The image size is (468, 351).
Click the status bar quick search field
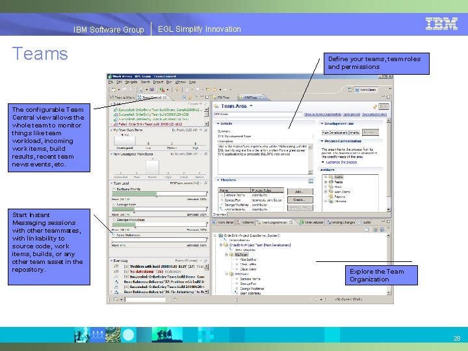click(145, 300)
